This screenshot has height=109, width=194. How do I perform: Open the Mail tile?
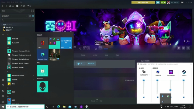click(66, 43)
